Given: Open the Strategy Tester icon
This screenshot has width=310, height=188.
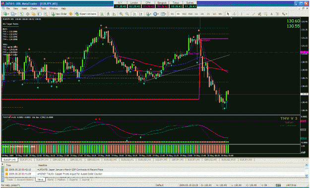Looking at the screenshot, I should (46, 14).
